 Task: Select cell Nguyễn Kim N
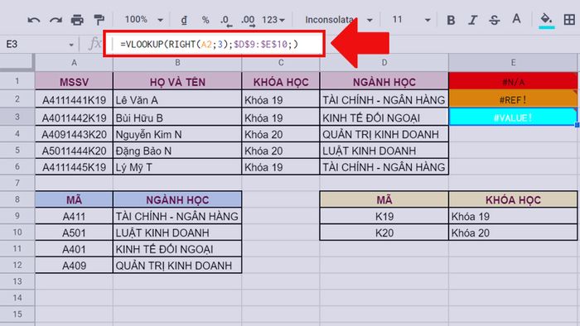click(x=177, y=134)
